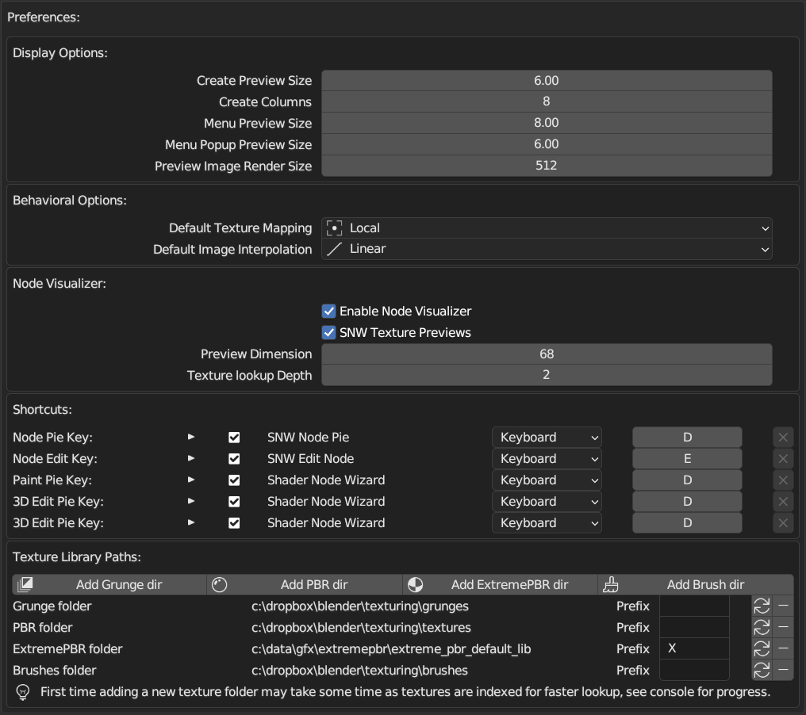The height and width of the screenshot is (715, 806).
Task: Click the extreme_pbr_default_lib path text
Action: click(x=391, y=649)
